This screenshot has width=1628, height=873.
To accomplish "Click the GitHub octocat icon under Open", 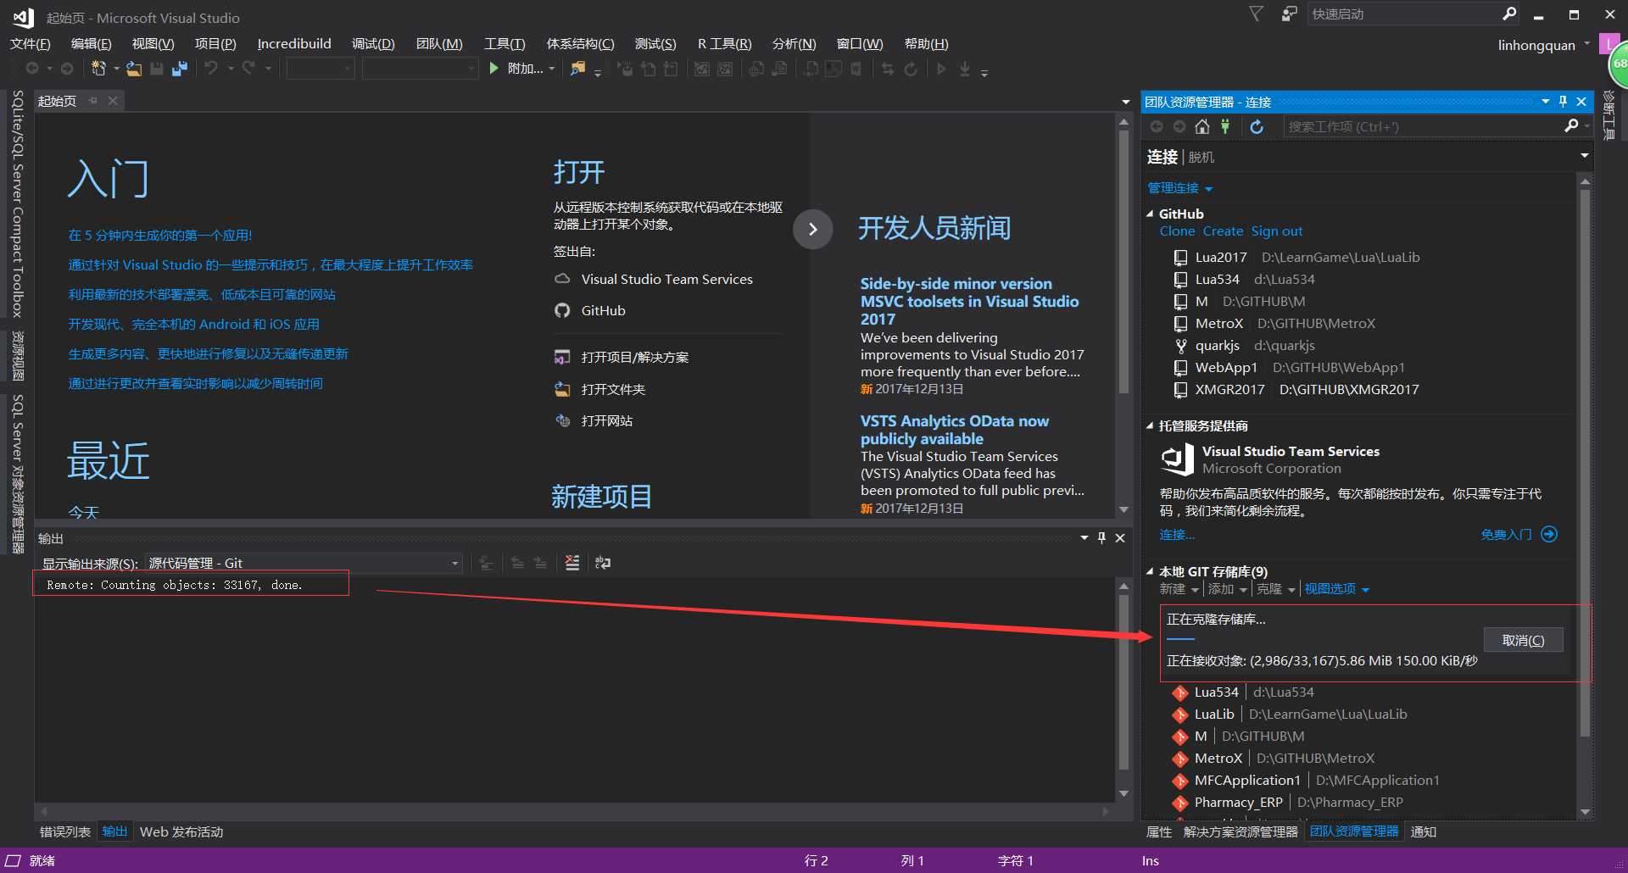I will click(562, 310).
